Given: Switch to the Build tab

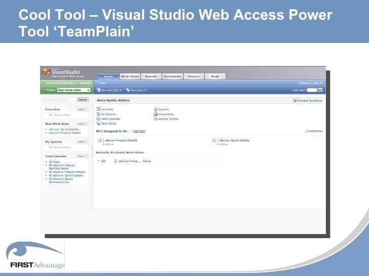Looking at the screenshot, I should [215, 76].
